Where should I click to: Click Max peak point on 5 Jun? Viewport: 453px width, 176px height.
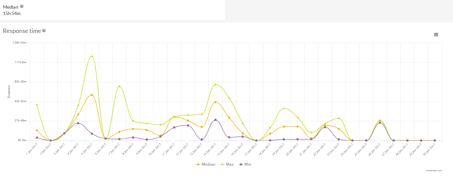(92, 56)
